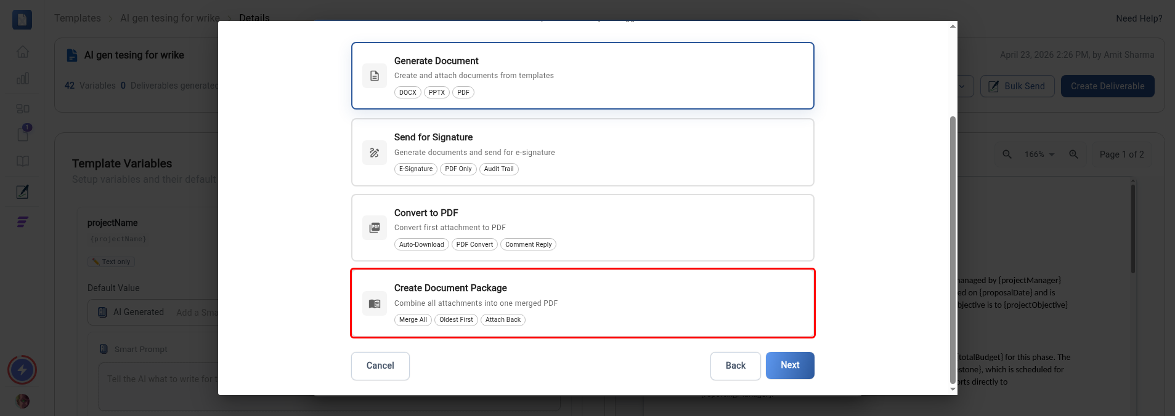The height and width of the screenshot is (416, 1175).
Task: Click the PDF Convert tag
Action: click(474, 244)
